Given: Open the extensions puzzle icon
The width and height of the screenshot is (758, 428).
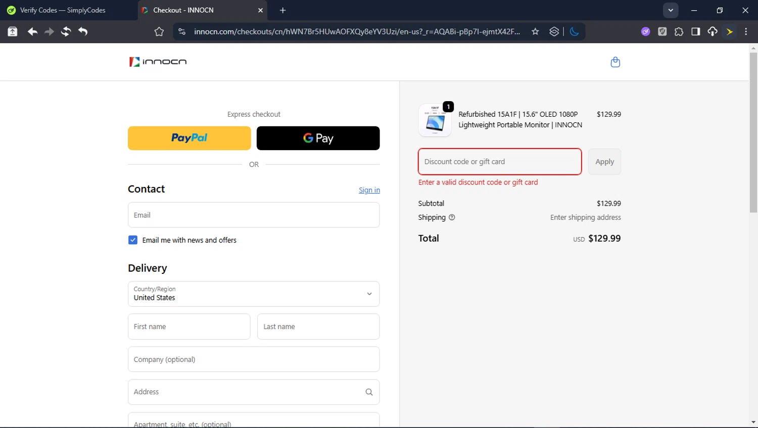Looking at the screenshot, I should pos(679,32).
